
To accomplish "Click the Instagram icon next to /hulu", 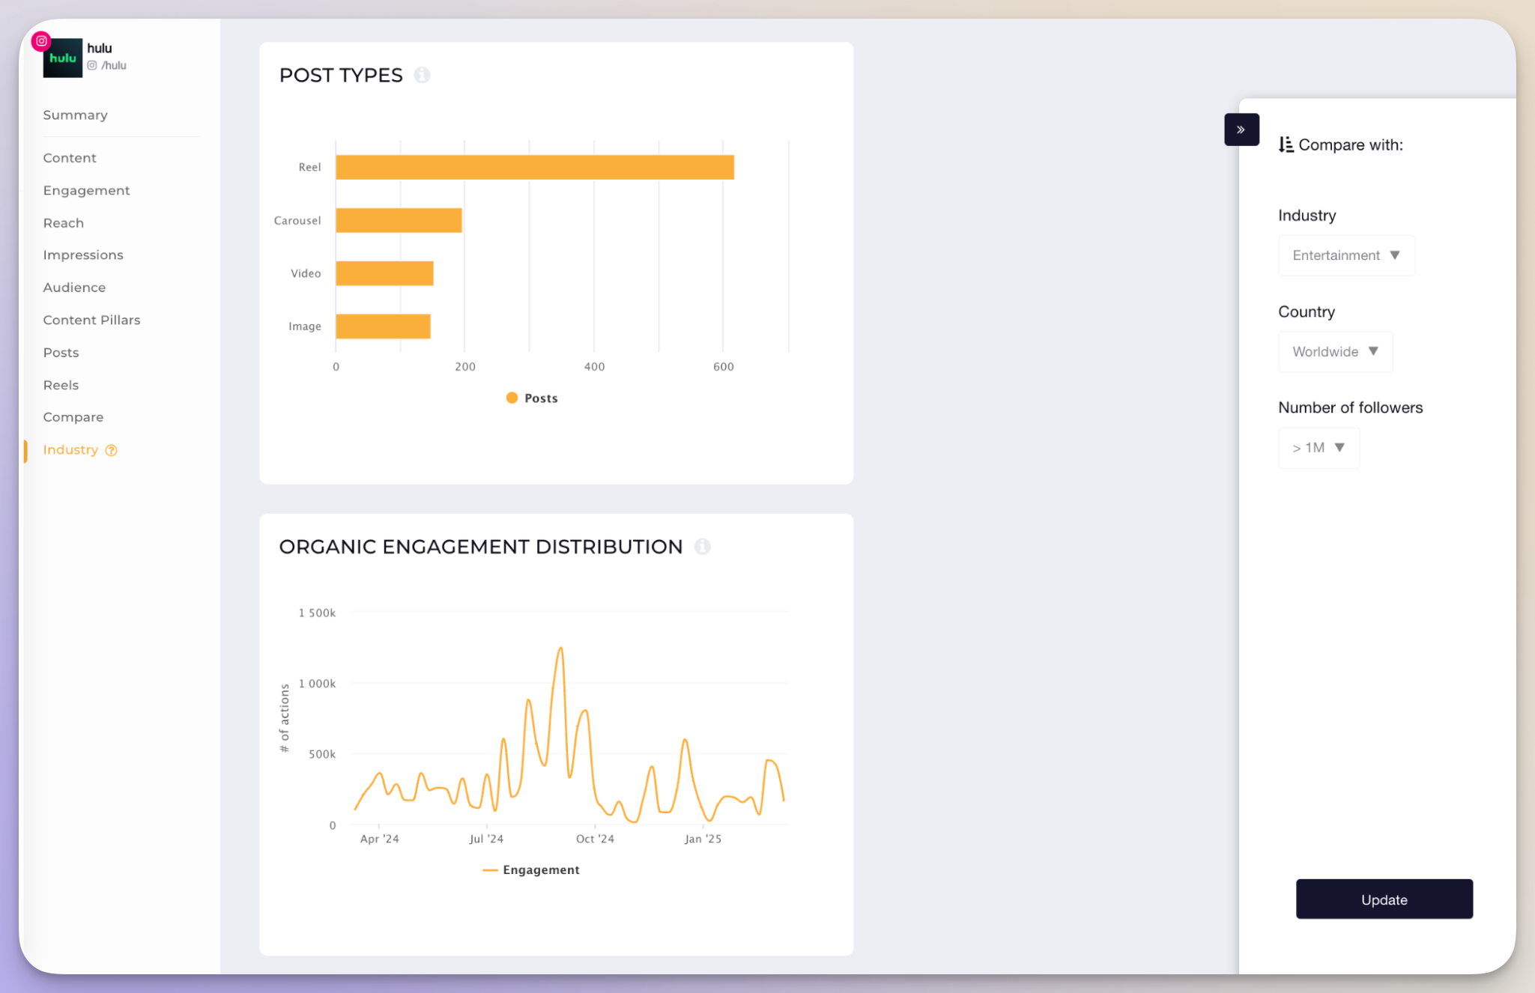I will (92, 66).
